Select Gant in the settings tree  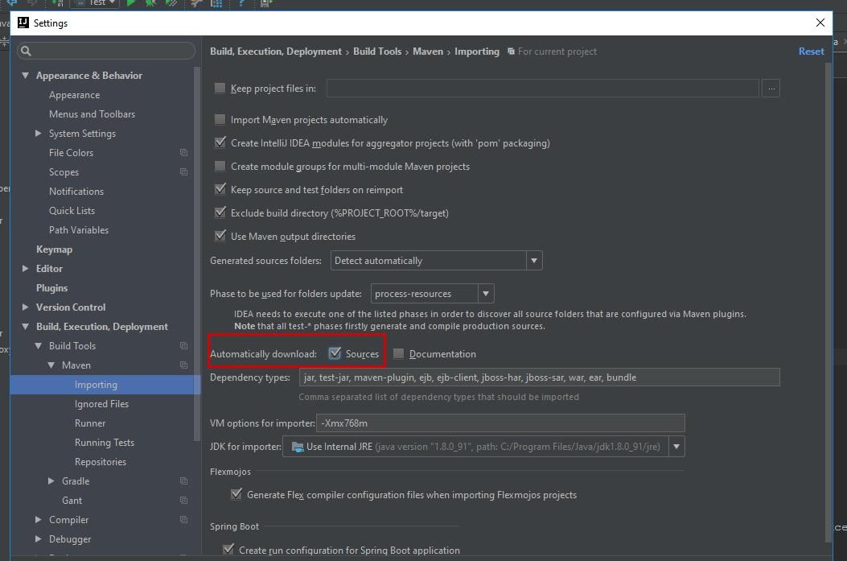(x=72, y=501)
